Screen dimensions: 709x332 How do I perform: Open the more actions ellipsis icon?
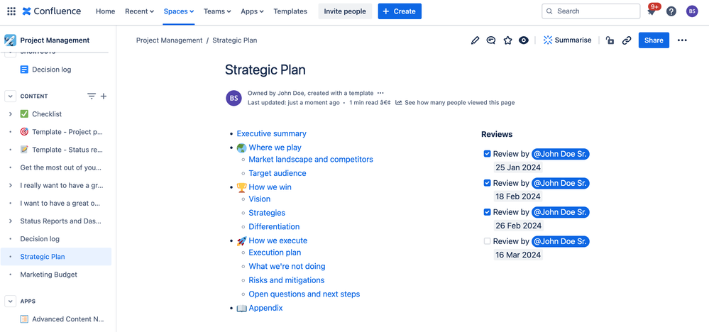[682, 40]
